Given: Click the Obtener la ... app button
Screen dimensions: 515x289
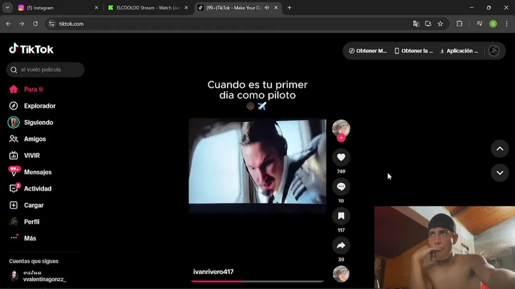Looking at the screenshot, I should point(414,51).
